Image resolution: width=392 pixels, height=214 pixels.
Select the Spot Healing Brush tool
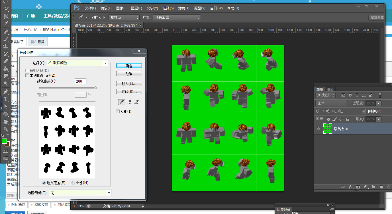tap(5, 32)
